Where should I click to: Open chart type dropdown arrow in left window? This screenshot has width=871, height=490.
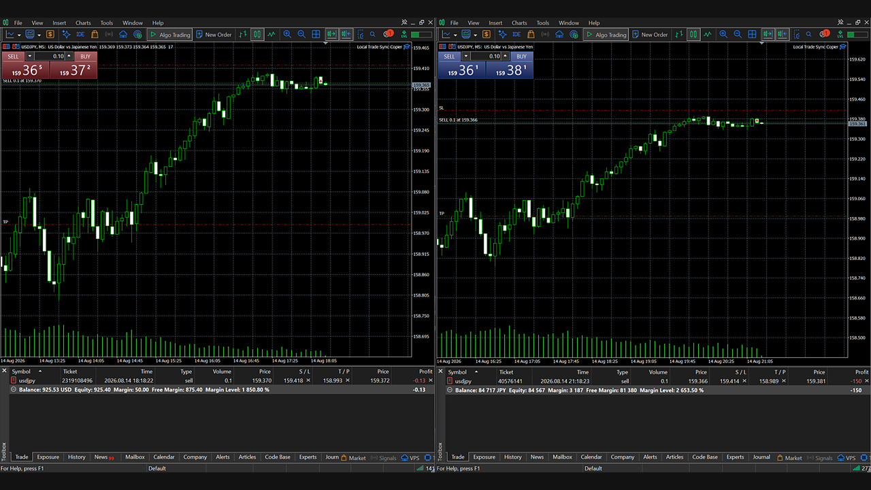[19, 35]
